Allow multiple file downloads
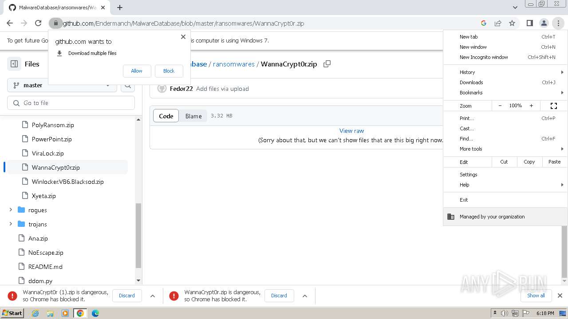The image size is (568, 319). (137, 71)
